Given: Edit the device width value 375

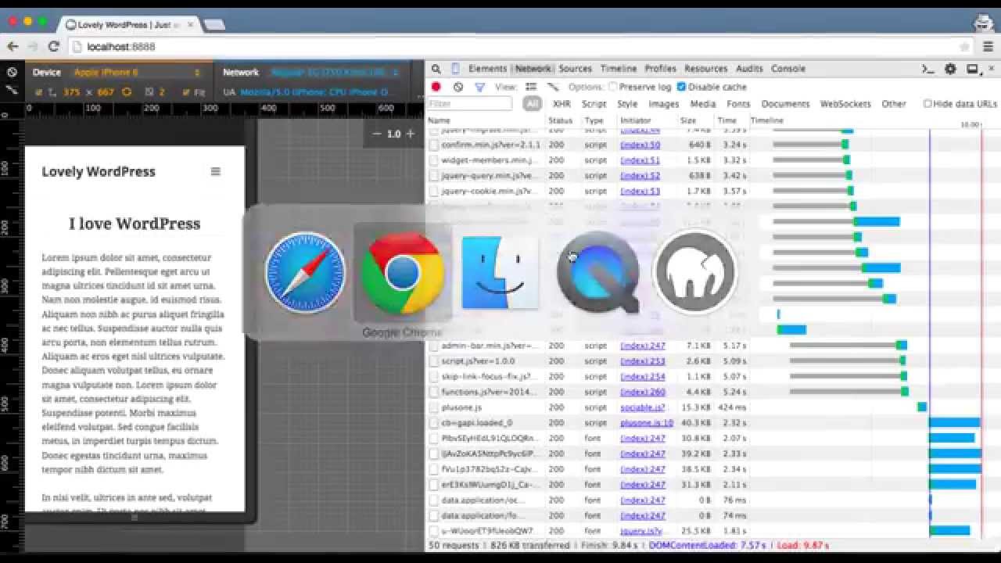Looking at the screenshot, I should (72, 92).
